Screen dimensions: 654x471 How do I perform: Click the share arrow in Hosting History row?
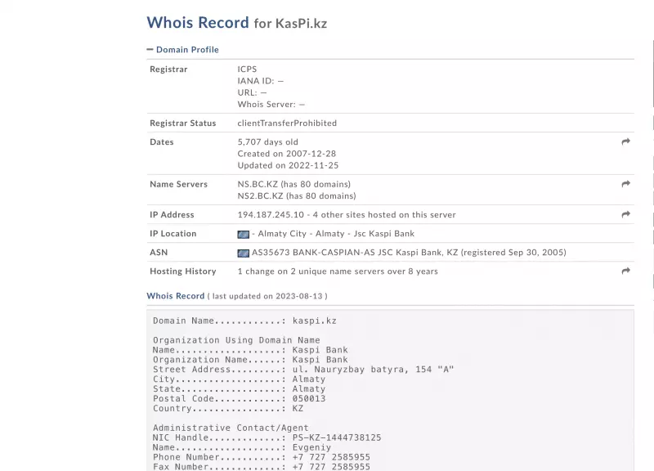tap(625, 271)
